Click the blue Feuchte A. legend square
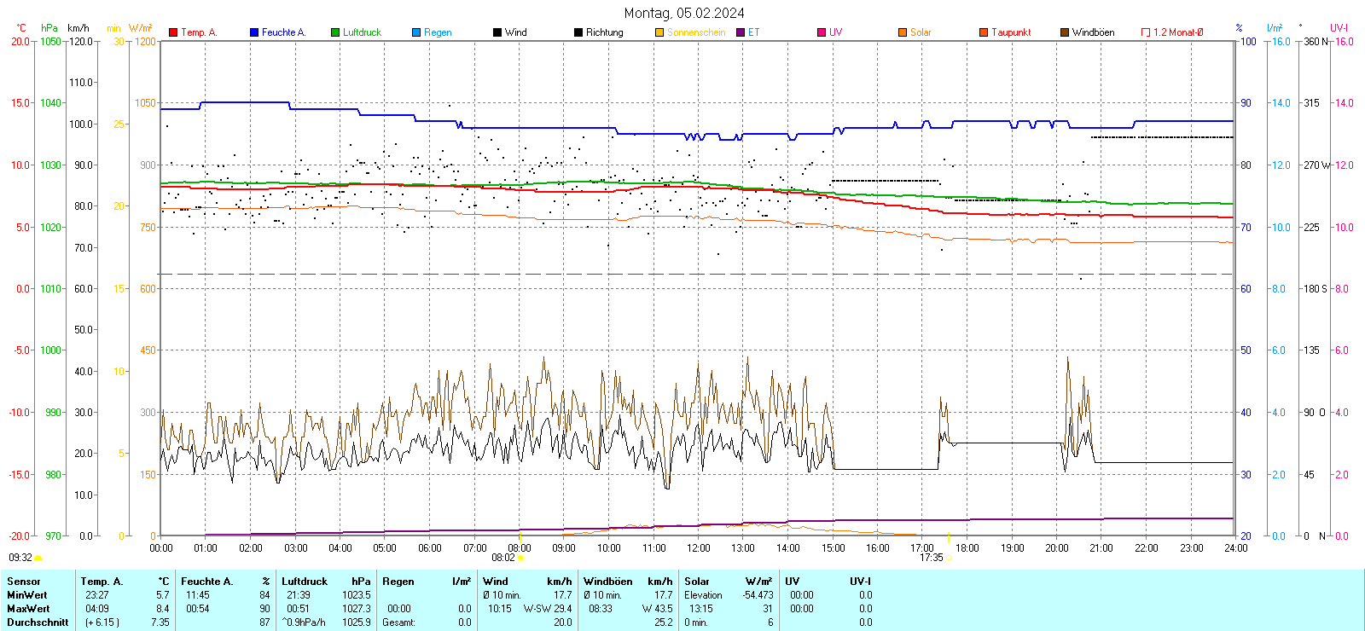1365x631 pixels. [x=254, y=32]
